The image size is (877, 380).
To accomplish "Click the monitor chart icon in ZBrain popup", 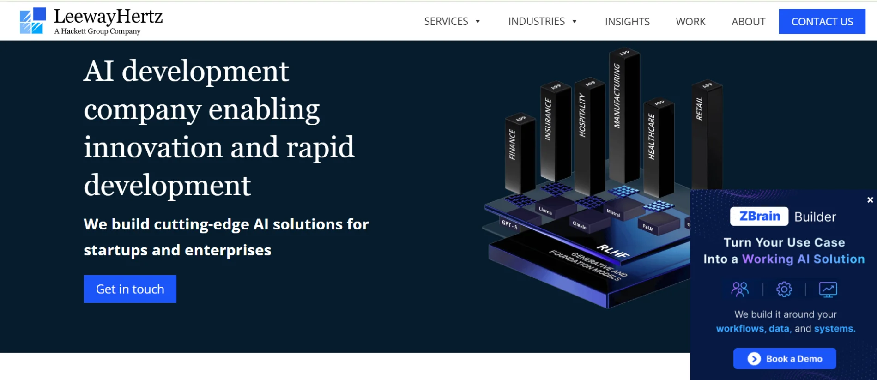I will (828, 290).
